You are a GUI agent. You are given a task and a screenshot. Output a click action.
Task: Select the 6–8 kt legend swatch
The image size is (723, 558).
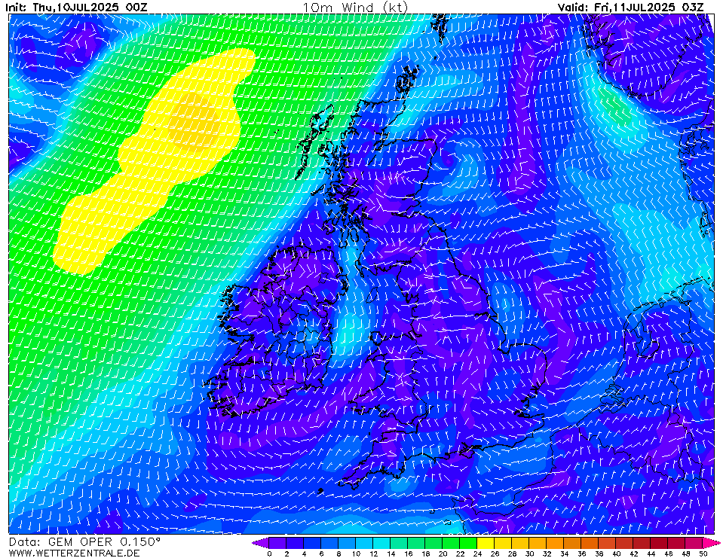point(329,543)
